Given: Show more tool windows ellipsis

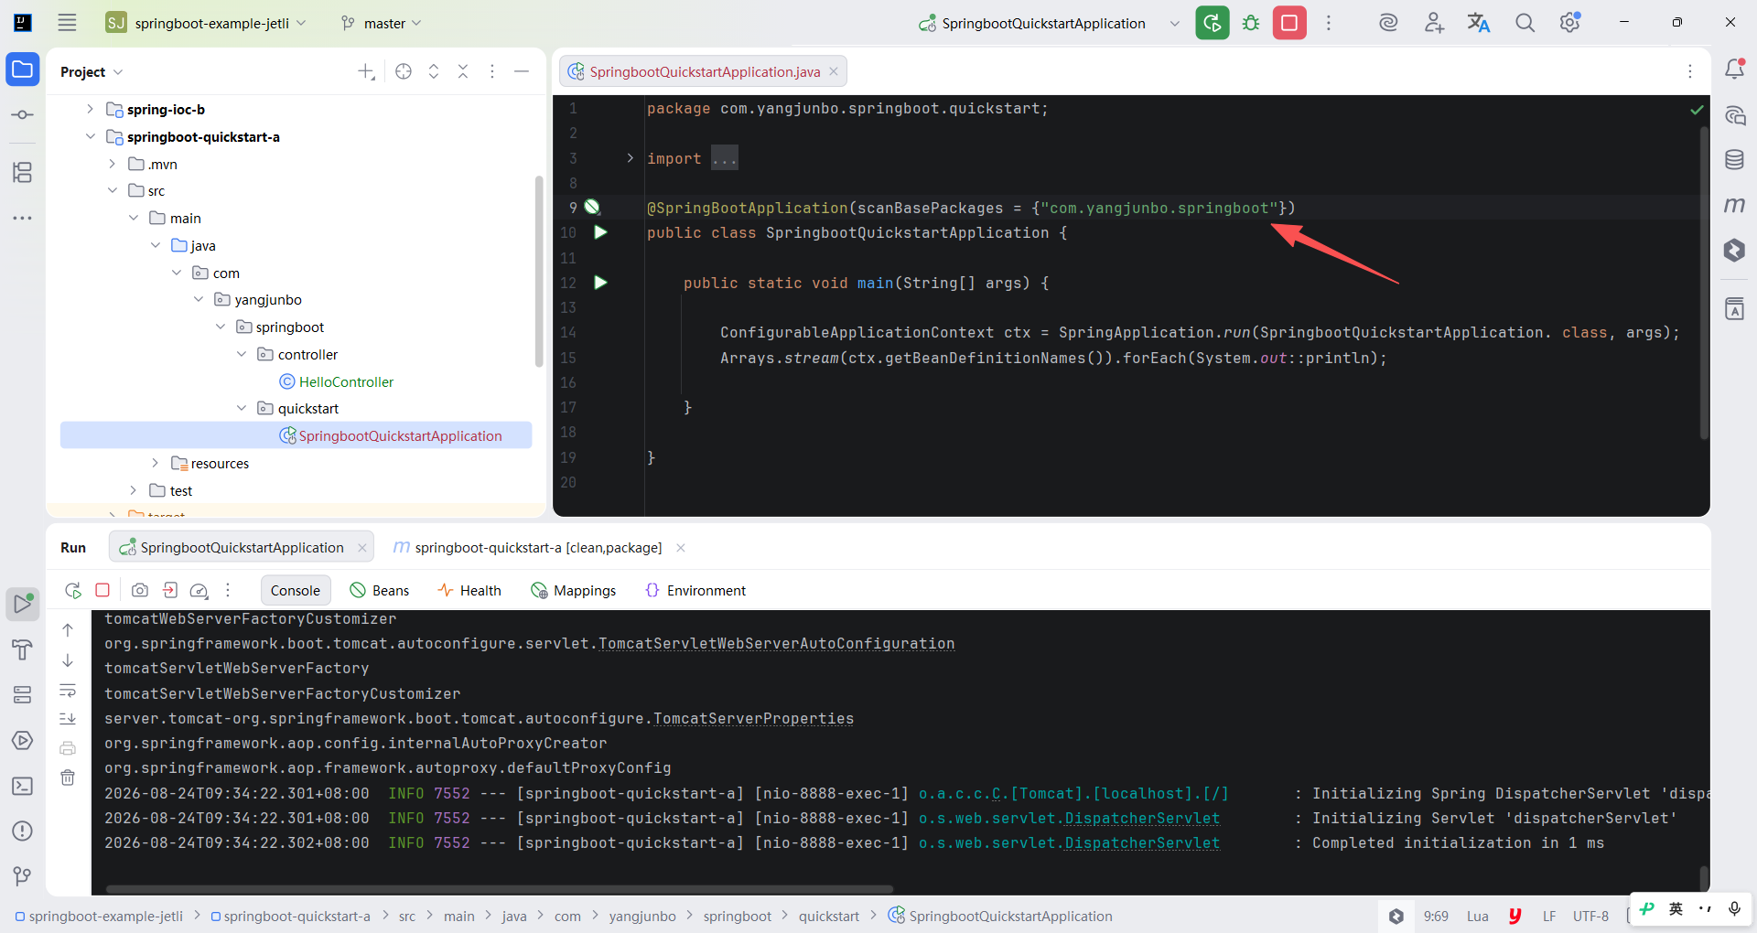Looking at the screenshot, I should [23, 218].
